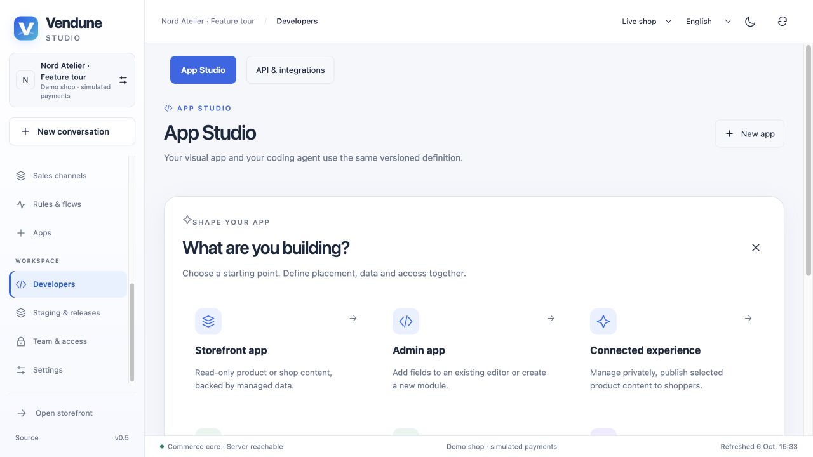Image resolution: width=813 pixels, height=457 pixels.
Task: Click the Open storefront arrow icon
Action: (22, 413)
